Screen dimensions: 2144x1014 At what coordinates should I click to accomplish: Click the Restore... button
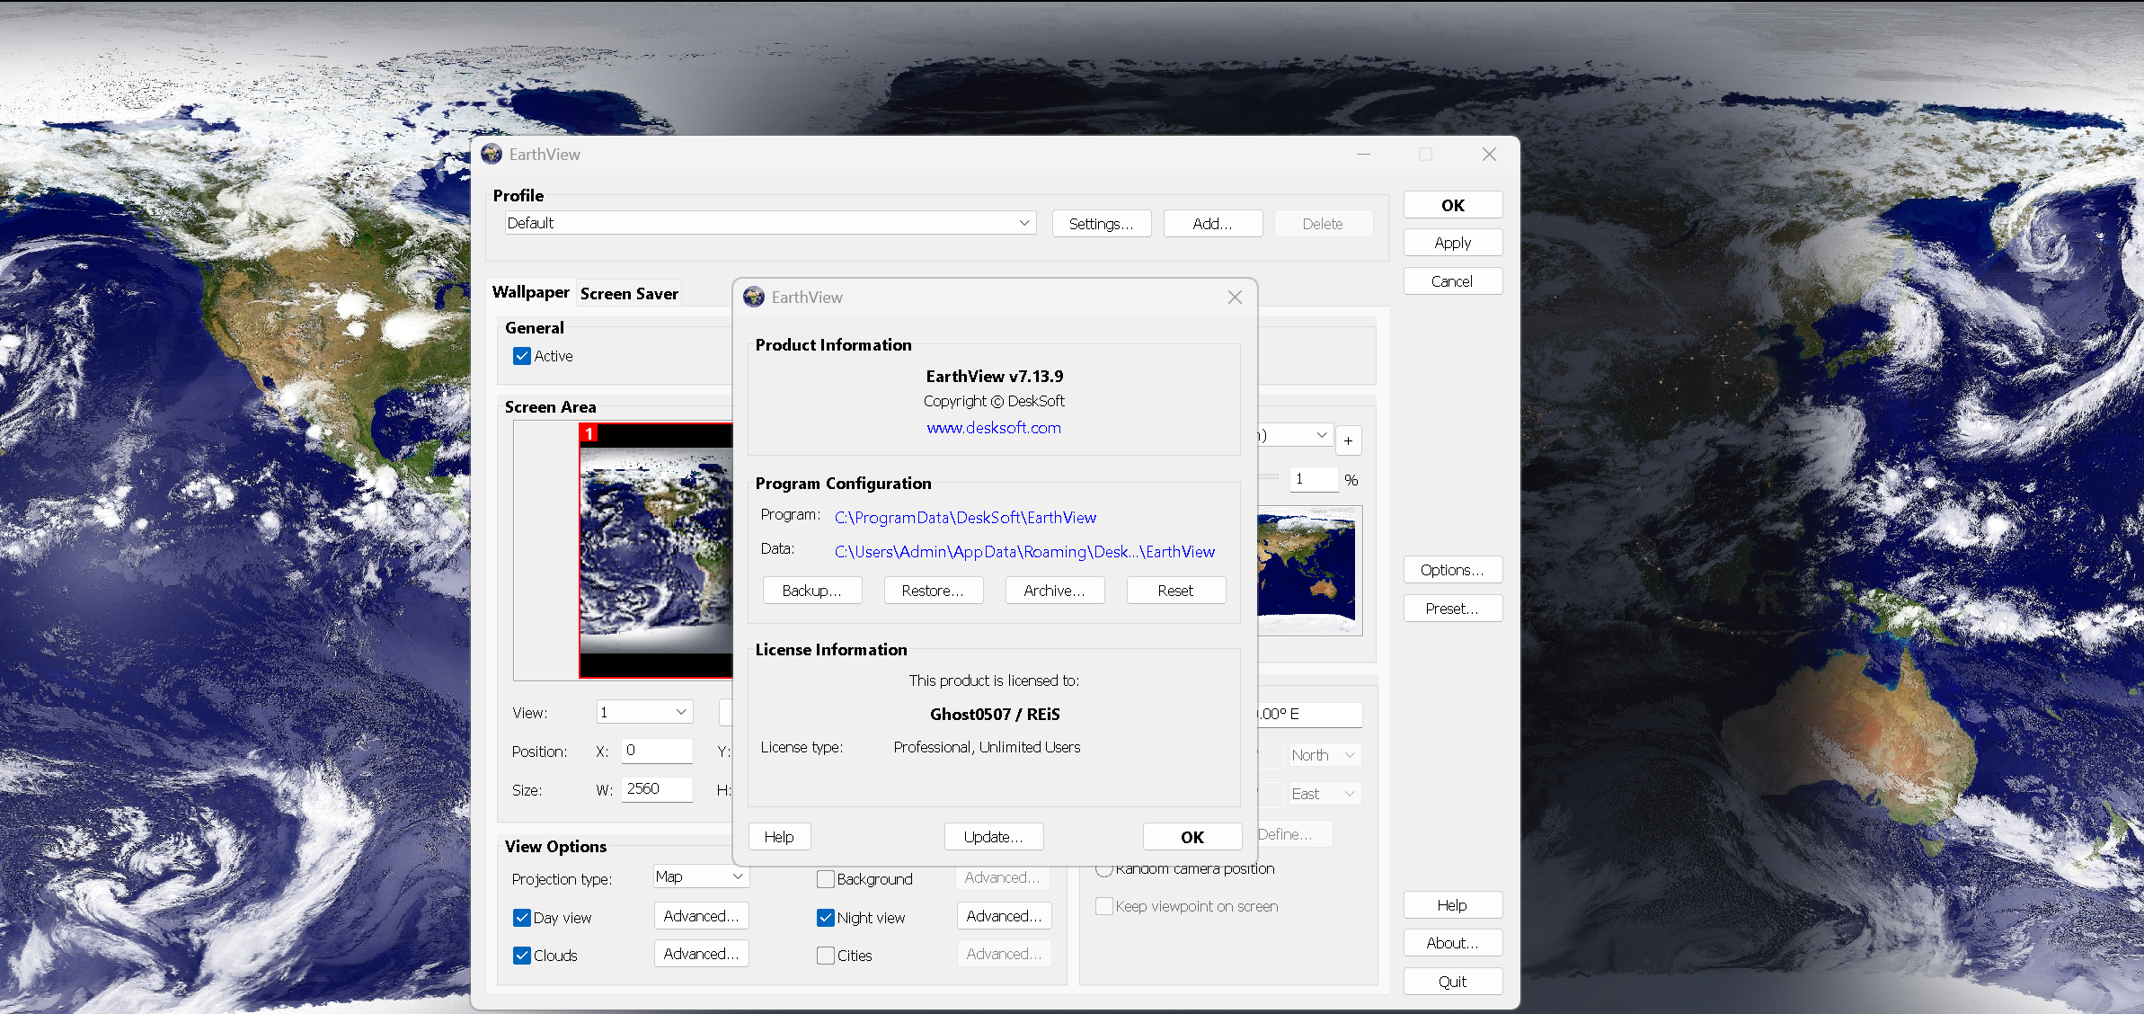coord(934,591)
